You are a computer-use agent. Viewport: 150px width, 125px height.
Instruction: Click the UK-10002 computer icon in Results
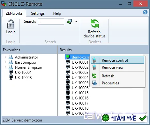click(68, 67)
